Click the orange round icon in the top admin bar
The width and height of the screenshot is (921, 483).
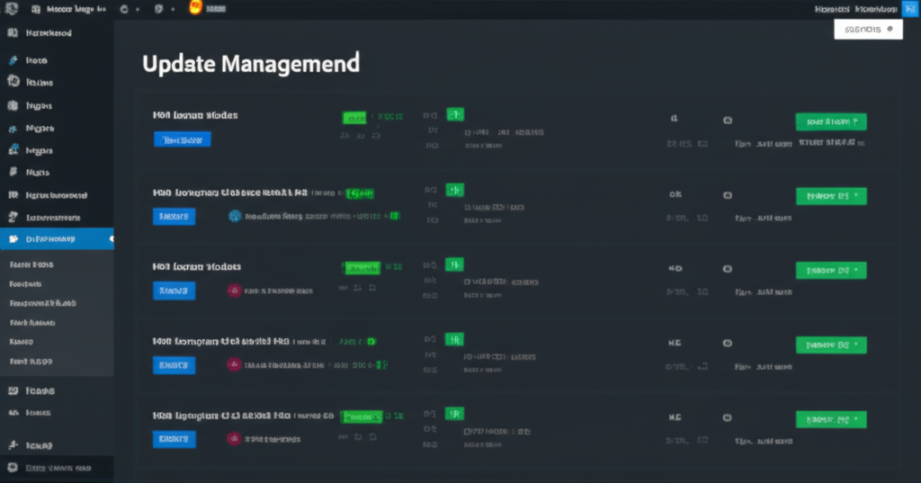tap(195, 8)
